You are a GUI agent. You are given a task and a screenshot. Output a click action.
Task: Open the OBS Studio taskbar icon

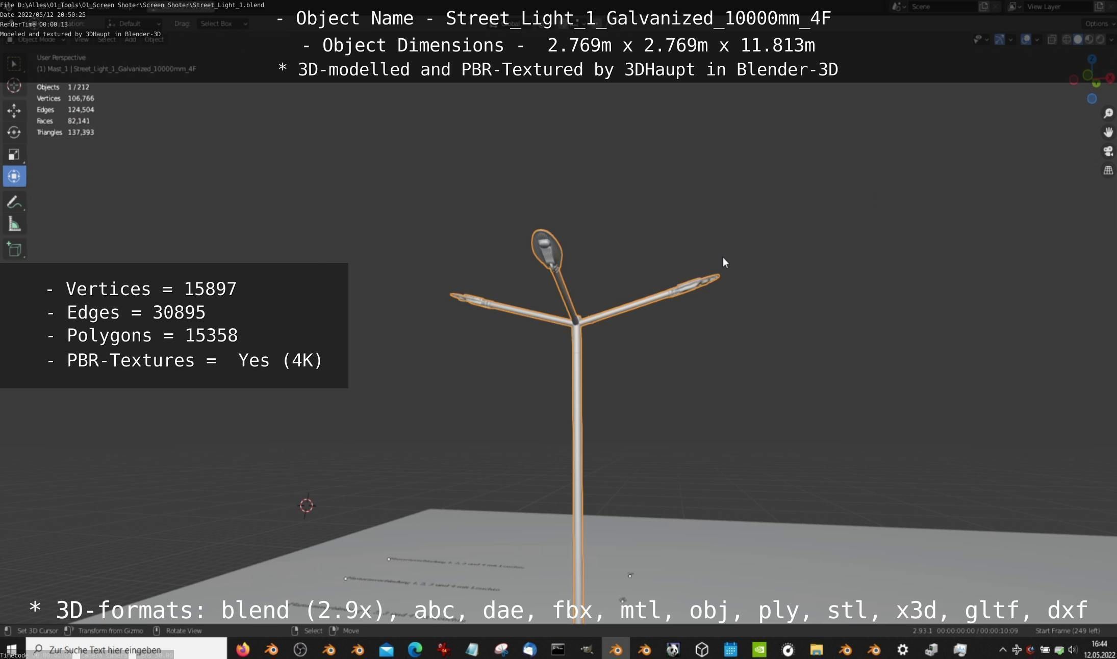pyautogui.click(x=300, y=649)
